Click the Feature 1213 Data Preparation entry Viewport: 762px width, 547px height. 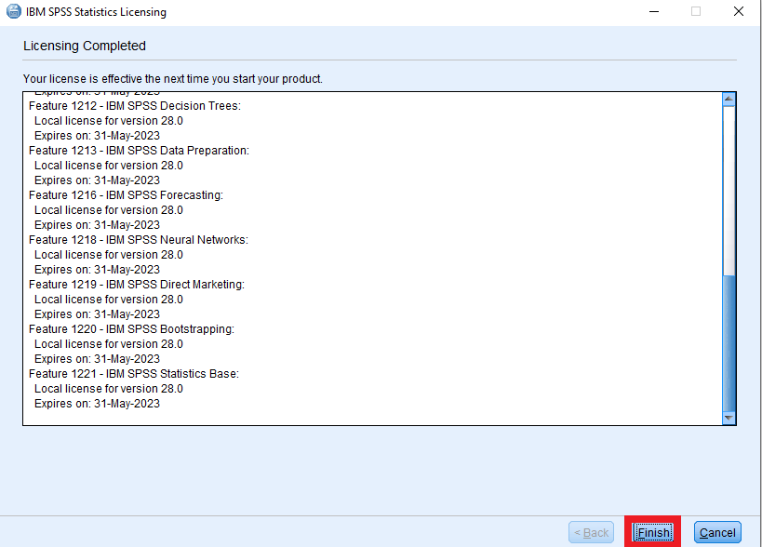pos(139,151)
